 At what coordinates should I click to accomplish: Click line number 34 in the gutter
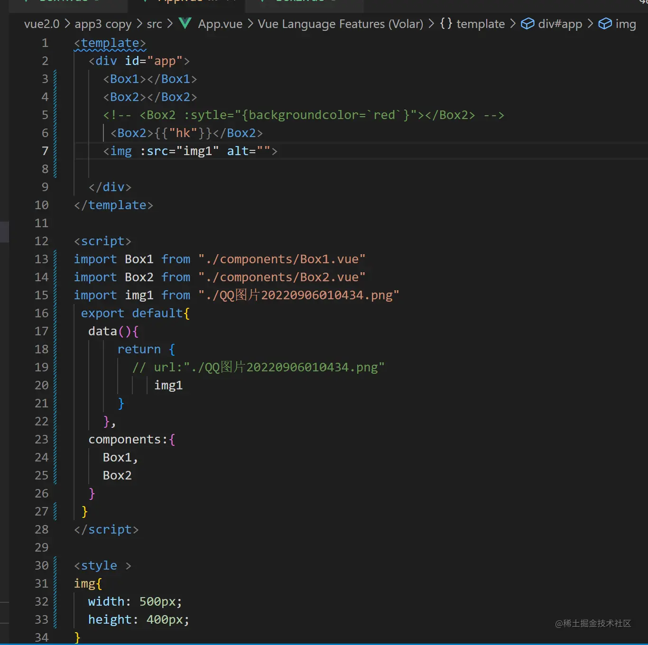pos(42,638)
